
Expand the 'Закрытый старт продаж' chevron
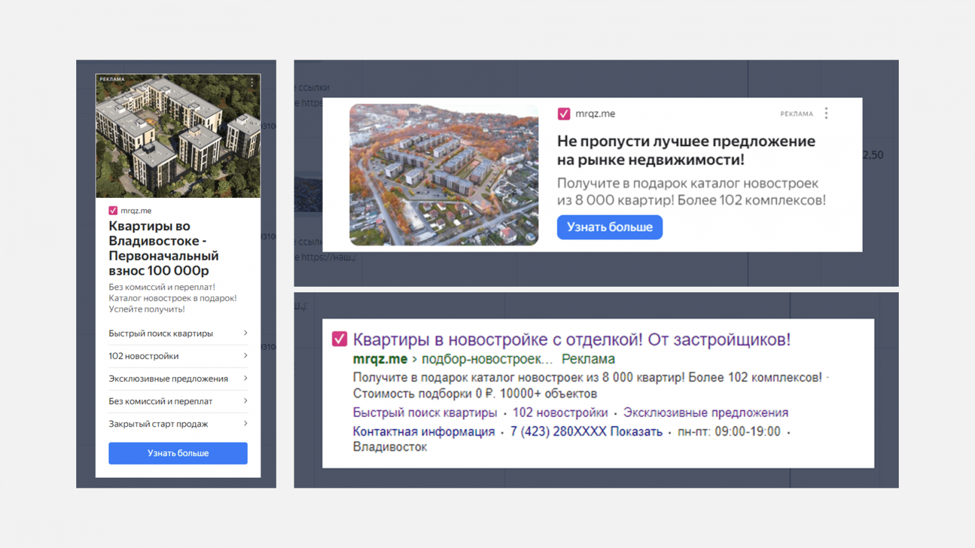coord(246,423)
